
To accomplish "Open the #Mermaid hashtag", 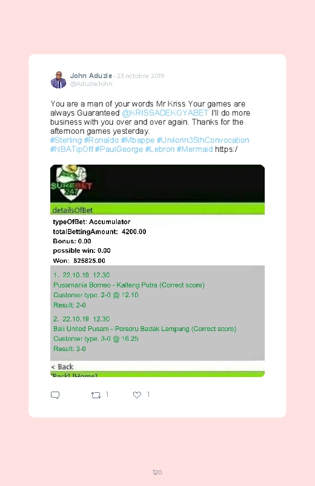I will coord(194,149).
